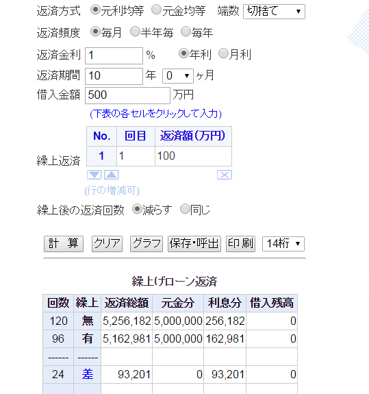
Task: Focus the 借入金額 input field
Action: pyautogui.click(x=127, y=95)
